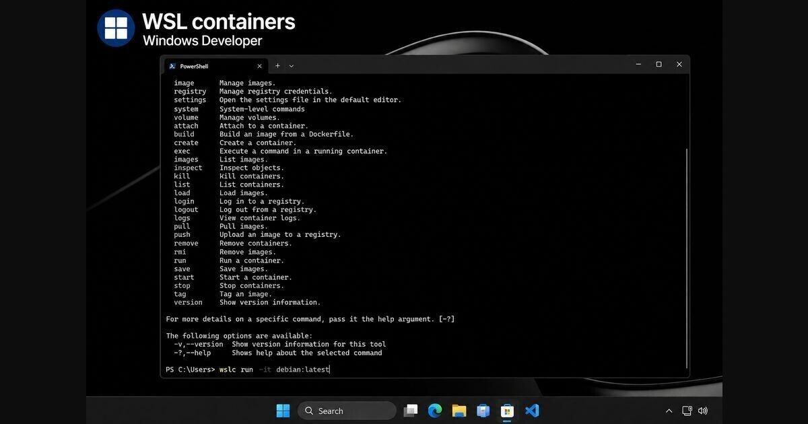808x424 pixels.
Task: Click the 'logout' command row
Action: [x=245, y=209]
